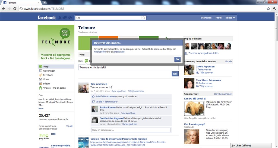The height and width of the screenshot is (148, 278).
Task: Open the Kan Du Slå Level 1? ad
Action: (195, 99)
